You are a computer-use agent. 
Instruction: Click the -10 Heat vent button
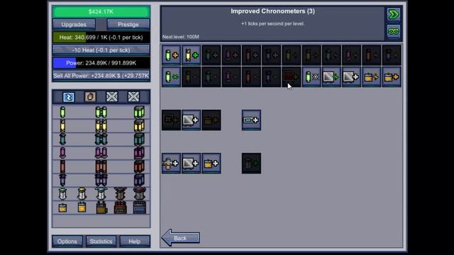click(101, 50)
